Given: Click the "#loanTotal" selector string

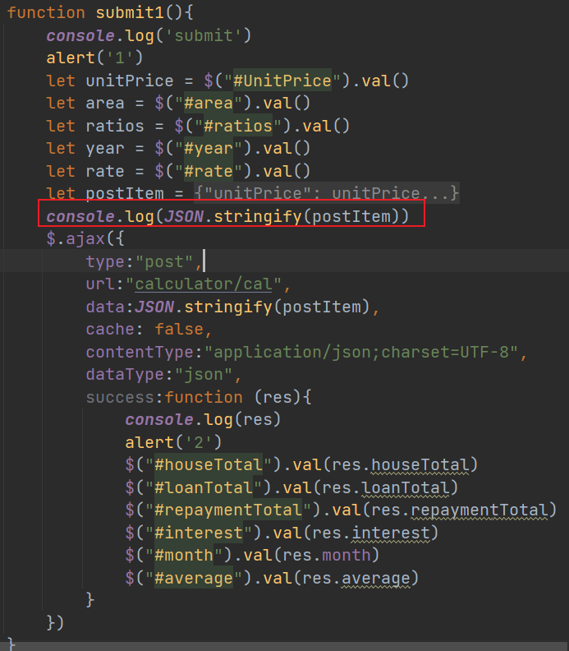Looking at the screenshot, I should pyautogui.click(x=204, y=487).
